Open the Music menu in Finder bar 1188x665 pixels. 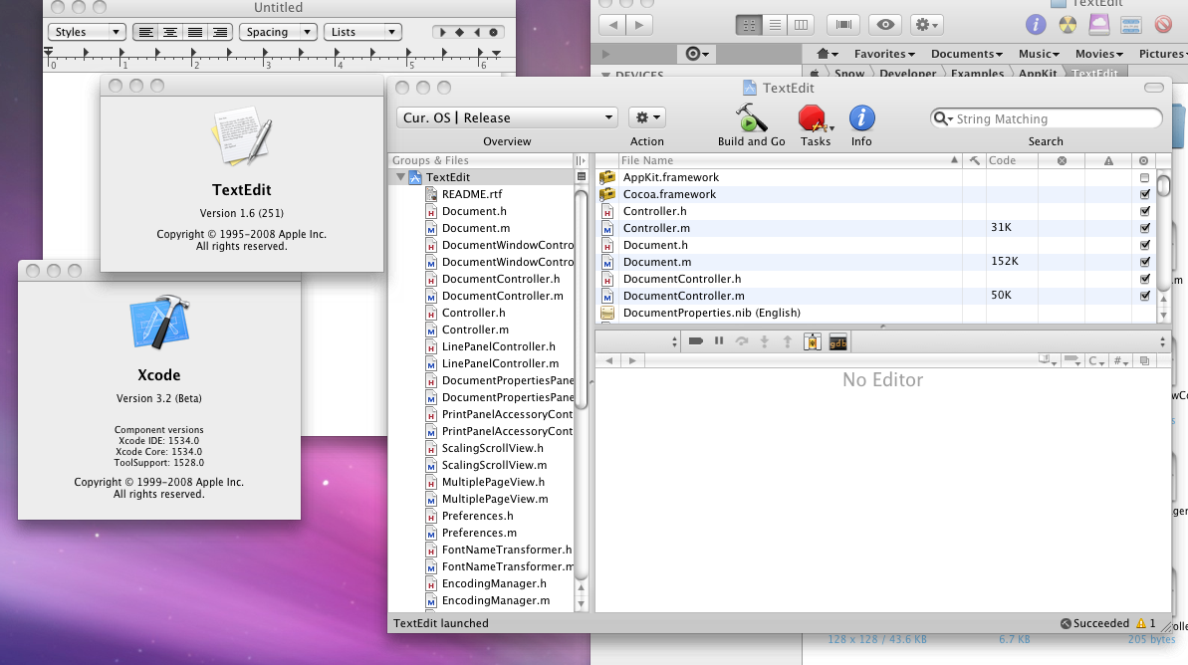point(1039,54)
